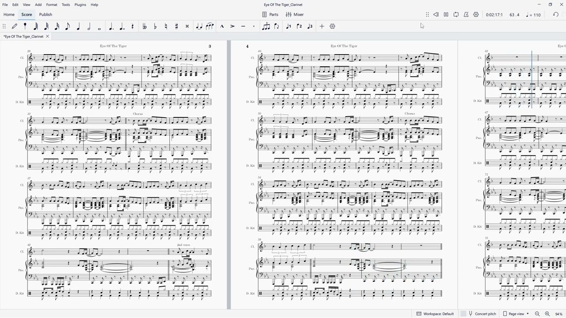Click the 94% zoom level
Image resolution: width=566 pixels, height=318 pixels.
(x=559, y=314)
